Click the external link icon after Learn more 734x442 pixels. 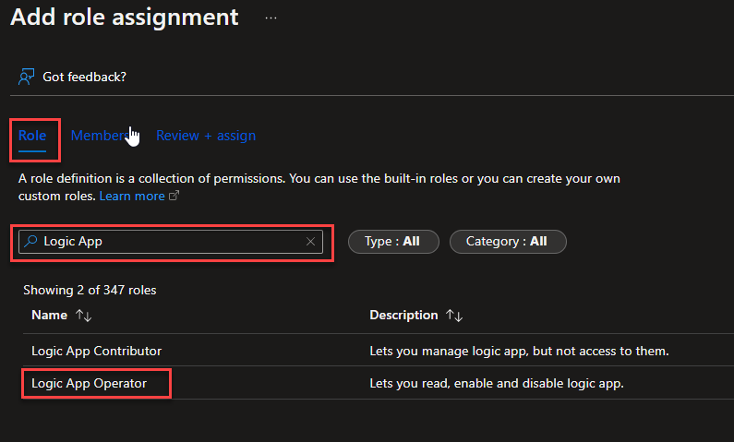tap(174, 197)
